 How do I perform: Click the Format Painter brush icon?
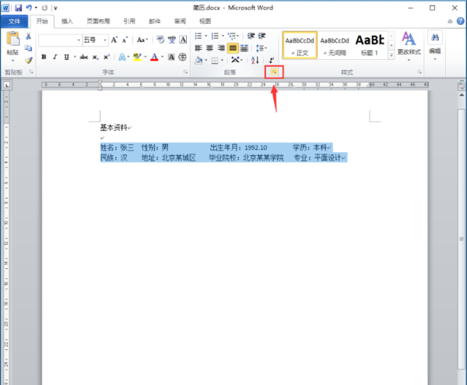tap(29, 60)
